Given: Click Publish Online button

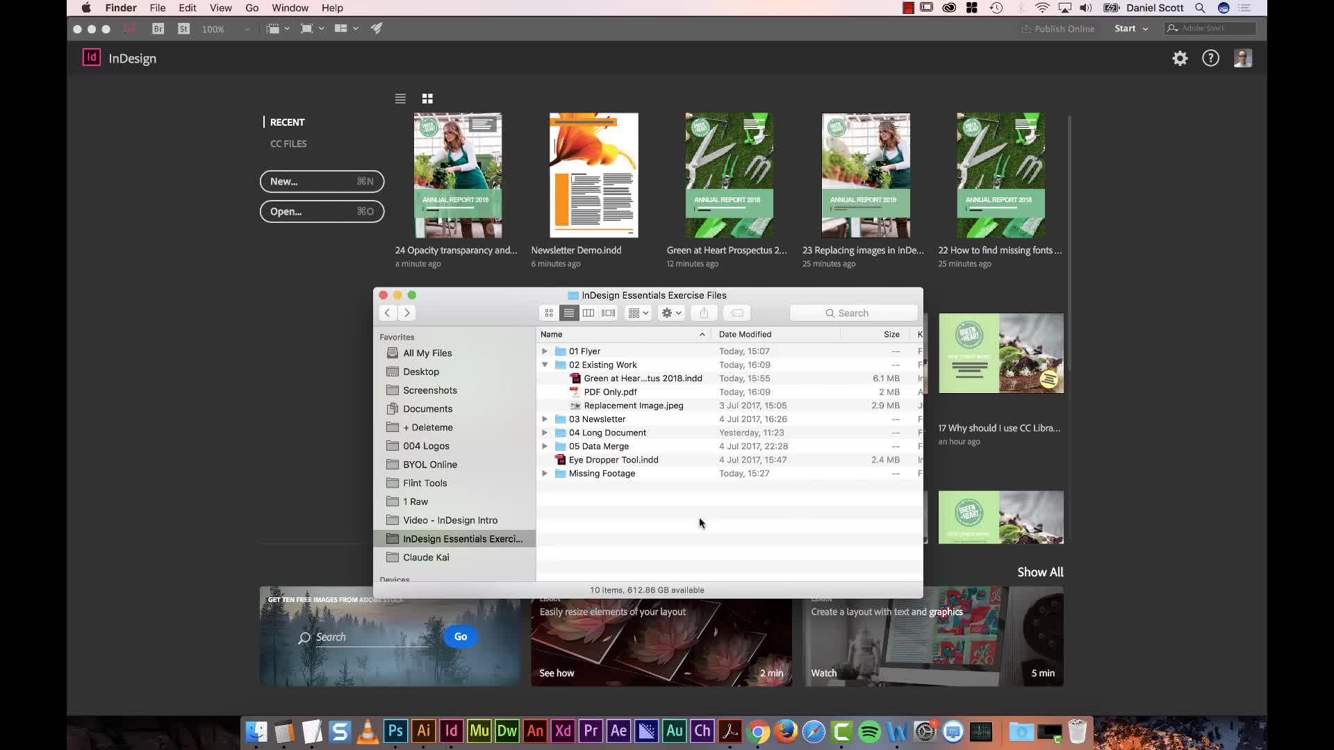Looking at the screenshot, I should point(1058,28).
